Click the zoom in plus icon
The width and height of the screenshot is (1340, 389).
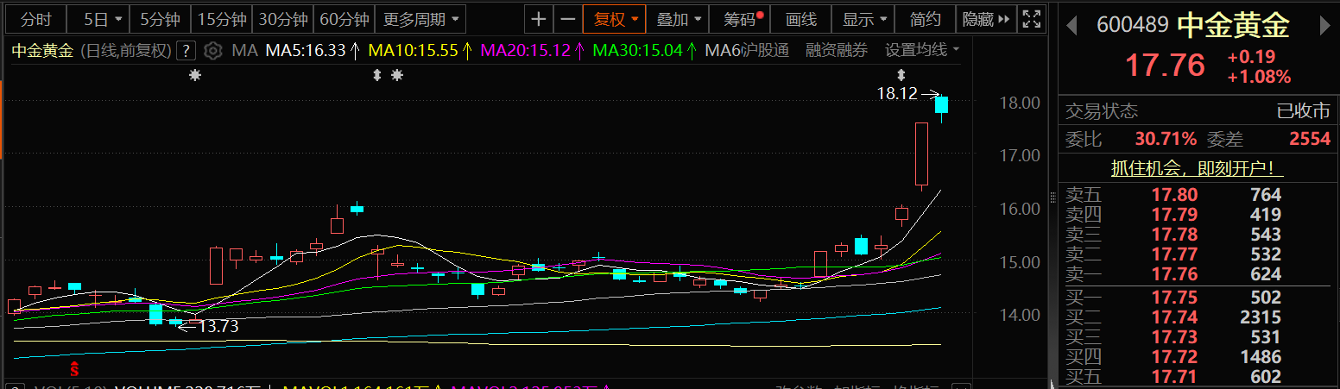click(539, 19)
